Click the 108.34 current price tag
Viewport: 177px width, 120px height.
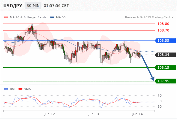(x=165, y=55)
